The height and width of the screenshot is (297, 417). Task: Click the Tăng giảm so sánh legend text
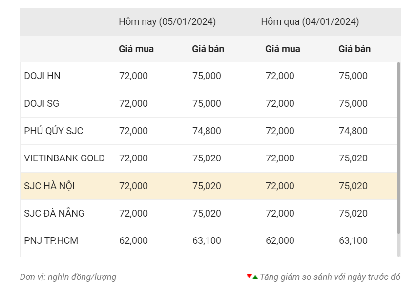click(330, 277)
